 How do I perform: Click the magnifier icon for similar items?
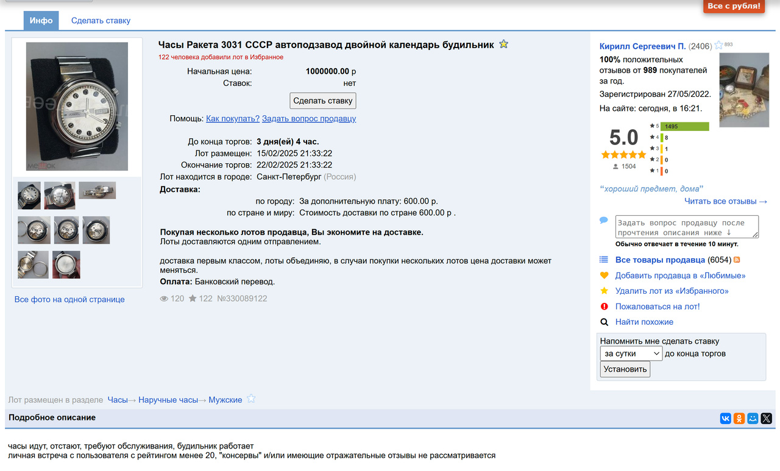click(604, 322)
